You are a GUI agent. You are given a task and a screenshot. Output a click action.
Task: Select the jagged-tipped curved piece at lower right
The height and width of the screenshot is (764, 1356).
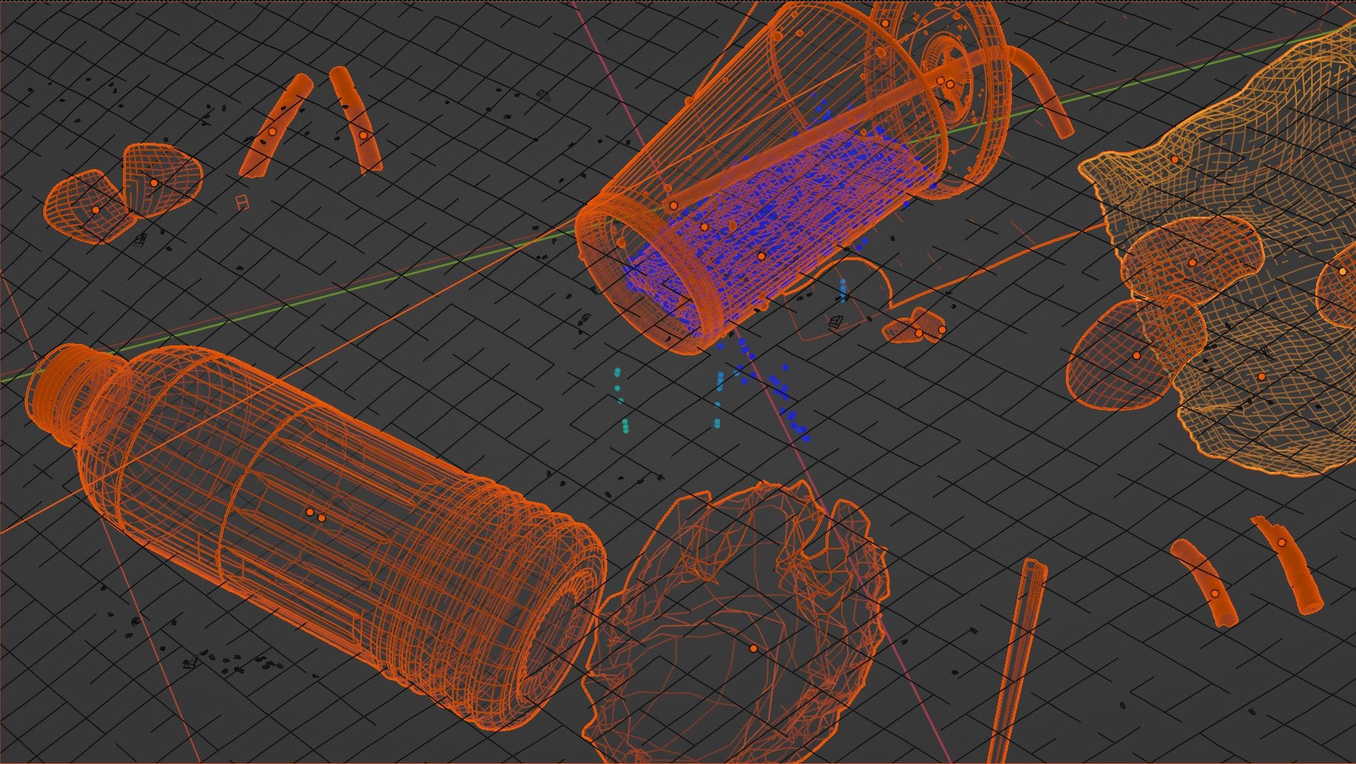tap(1288, 561)
